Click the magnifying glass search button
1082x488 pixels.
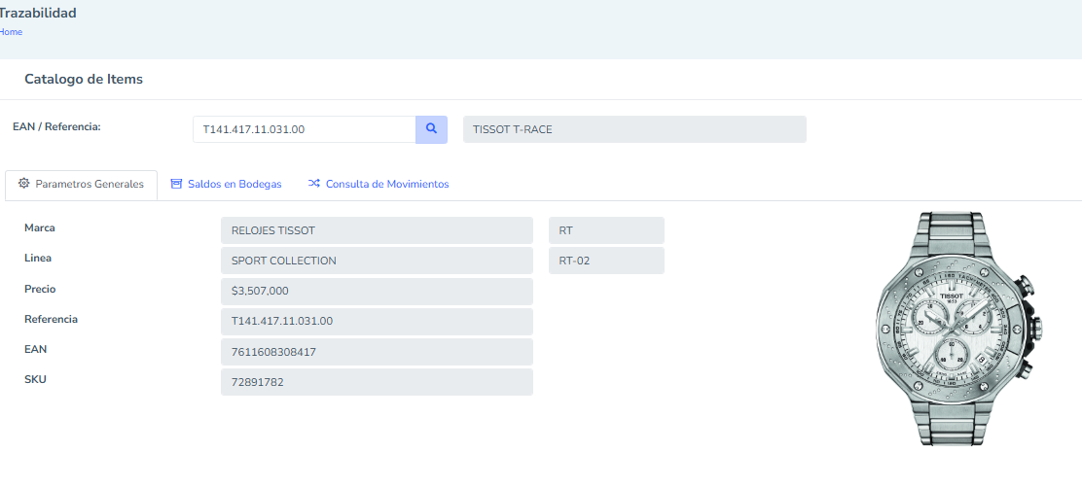[431, 129]
